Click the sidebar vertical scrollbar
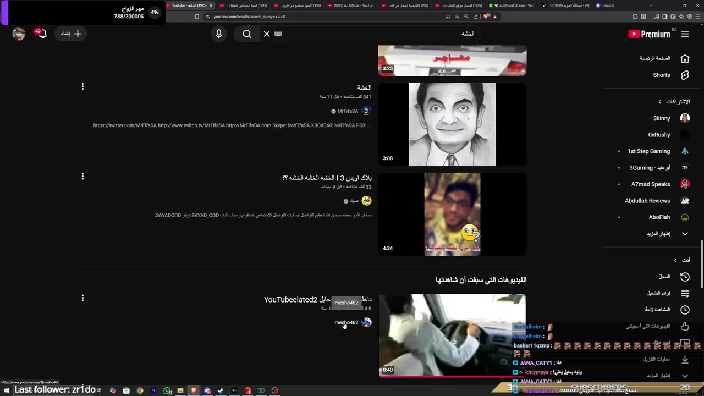 (x=701, y=264)
